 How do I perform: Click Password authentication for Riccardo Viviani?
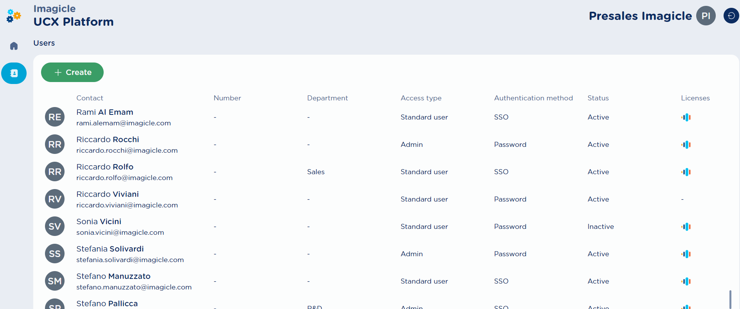click(510, 199)
